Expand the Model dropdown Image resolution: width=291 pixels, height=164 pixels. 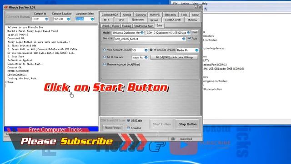click(x=142, y=33)
